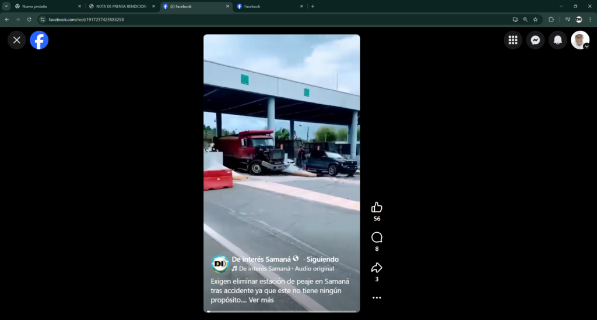
Task: Go to Facebook home via logo
Action: 39,40
